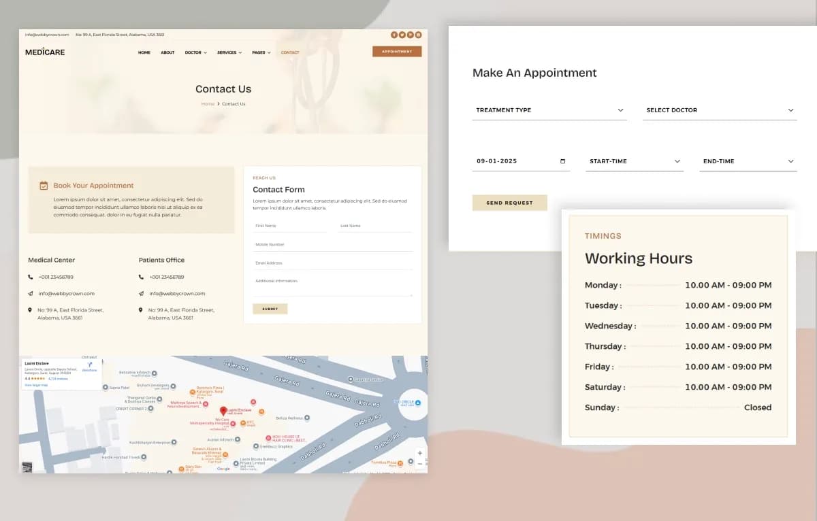This screenshot has height=521, width=817.
Task: Focus the Mobile Number input field
Action: (x=332, y=244)
